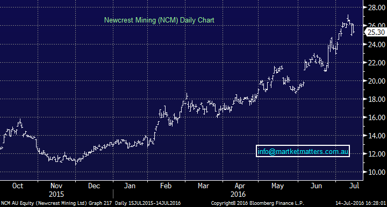The width and height of the screenshot is (387, 207).
Task: Click the Bloomberg Finance L.P. copyright text
Action: [257, 203]
